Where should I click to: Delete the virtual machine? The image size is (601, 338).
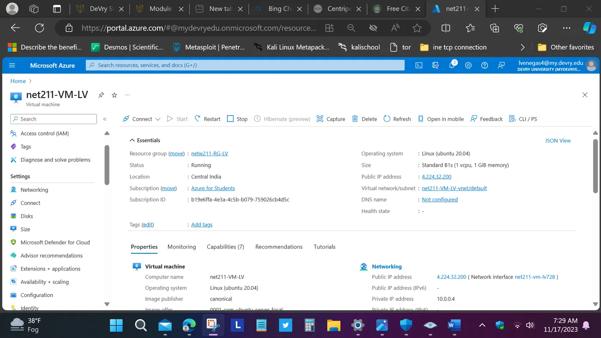(x=364, y=119)
